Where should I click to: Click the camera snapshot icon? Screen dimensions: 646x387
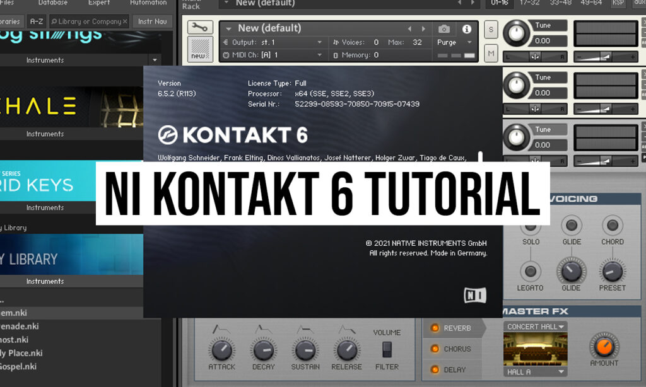click(x=444, y=29)
